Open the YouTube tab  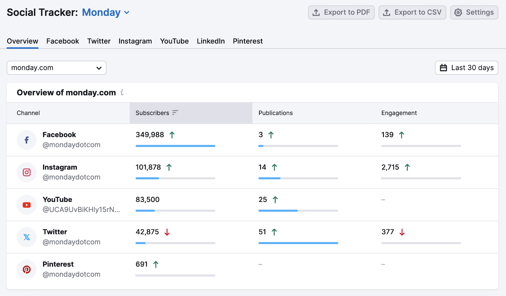[174, 41]
